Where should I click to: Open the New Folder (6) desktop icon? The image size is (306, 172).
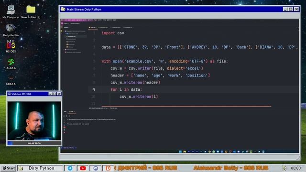click(31, 11)
